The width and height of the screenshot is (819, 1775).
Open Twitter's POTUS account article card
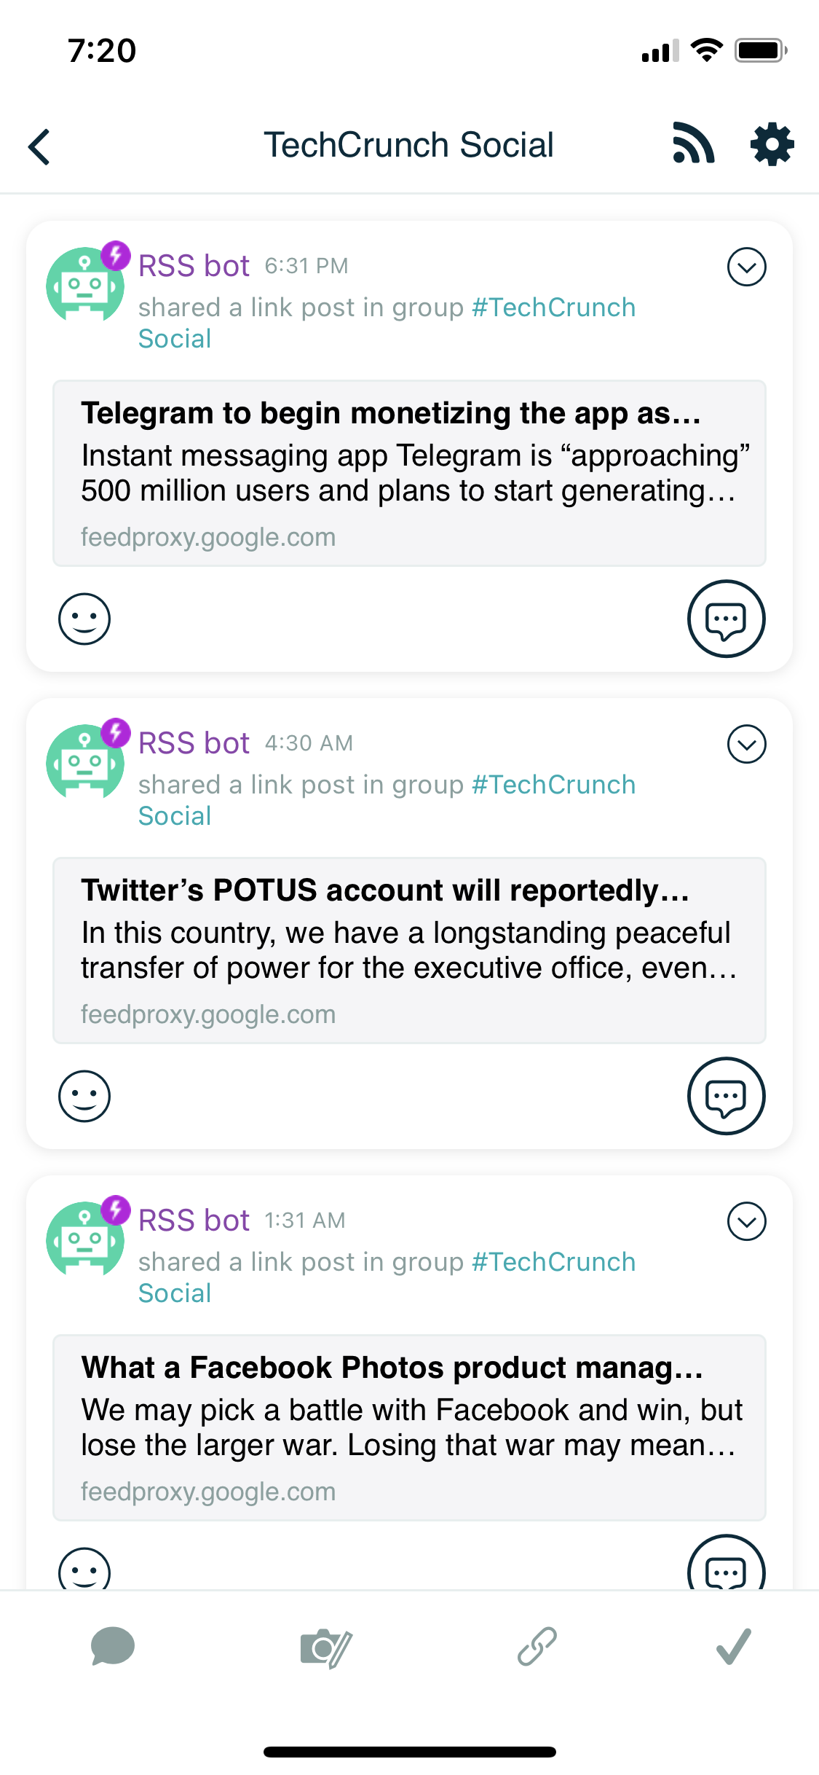tap(409, 950)
